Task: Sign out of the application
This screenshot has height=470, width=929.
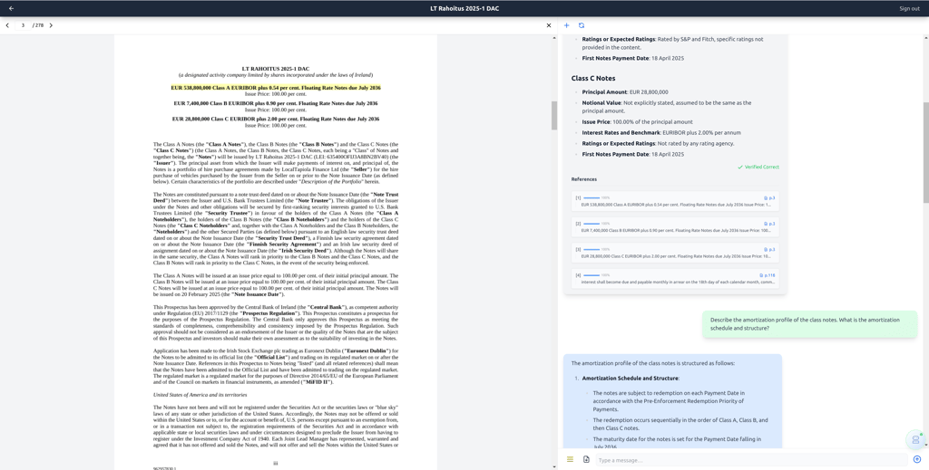Action: [x=909, y=8]
